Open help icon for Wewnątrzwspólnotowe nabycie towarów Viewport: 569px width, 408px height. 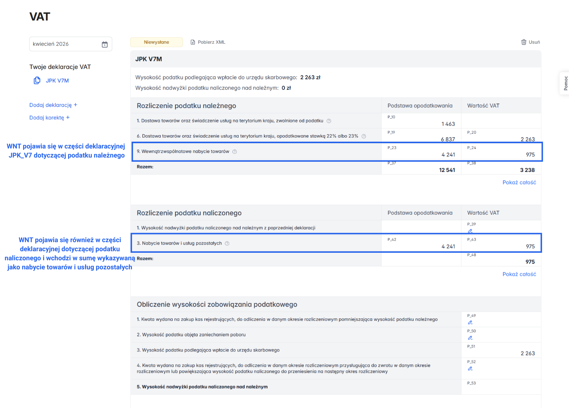tap(235, 151)
